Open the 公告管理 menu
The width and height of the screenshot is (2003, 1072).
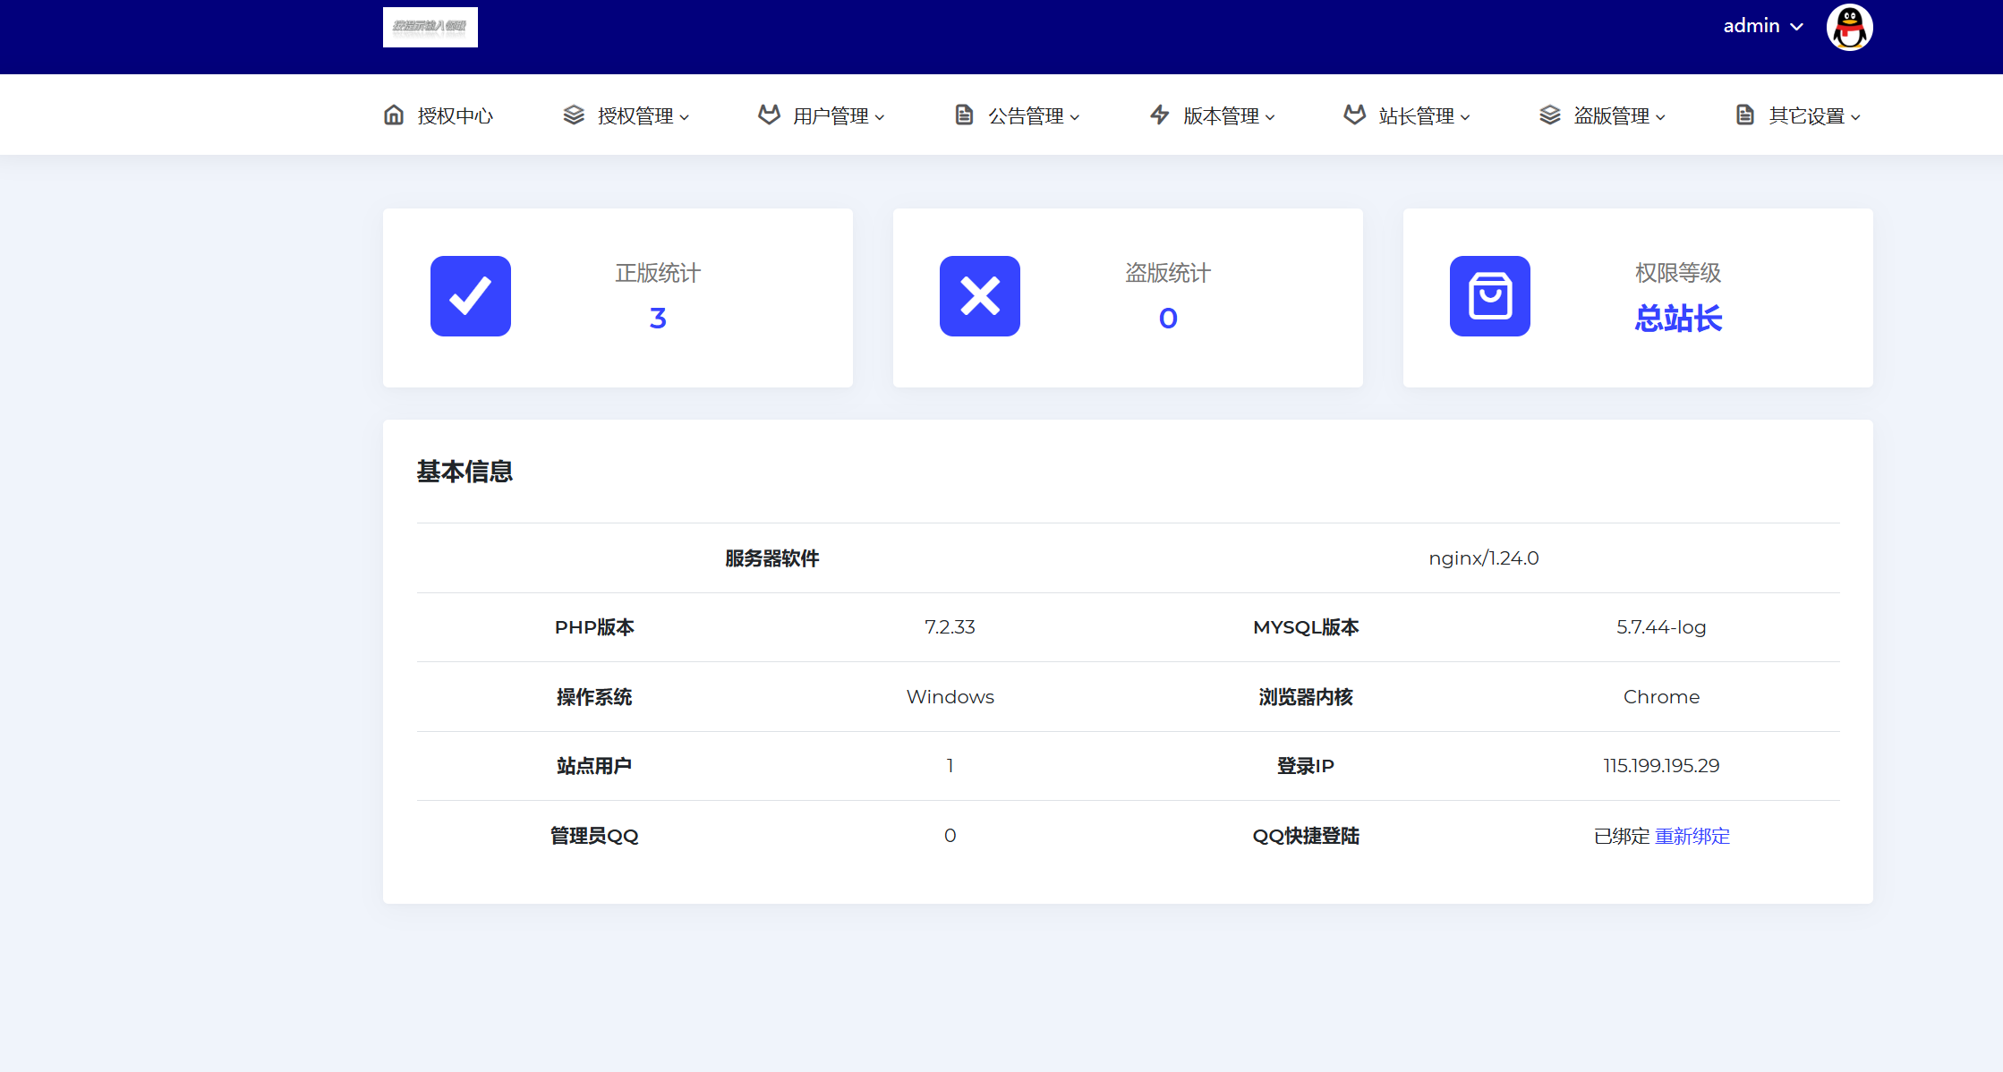[x=1026, y=115]
